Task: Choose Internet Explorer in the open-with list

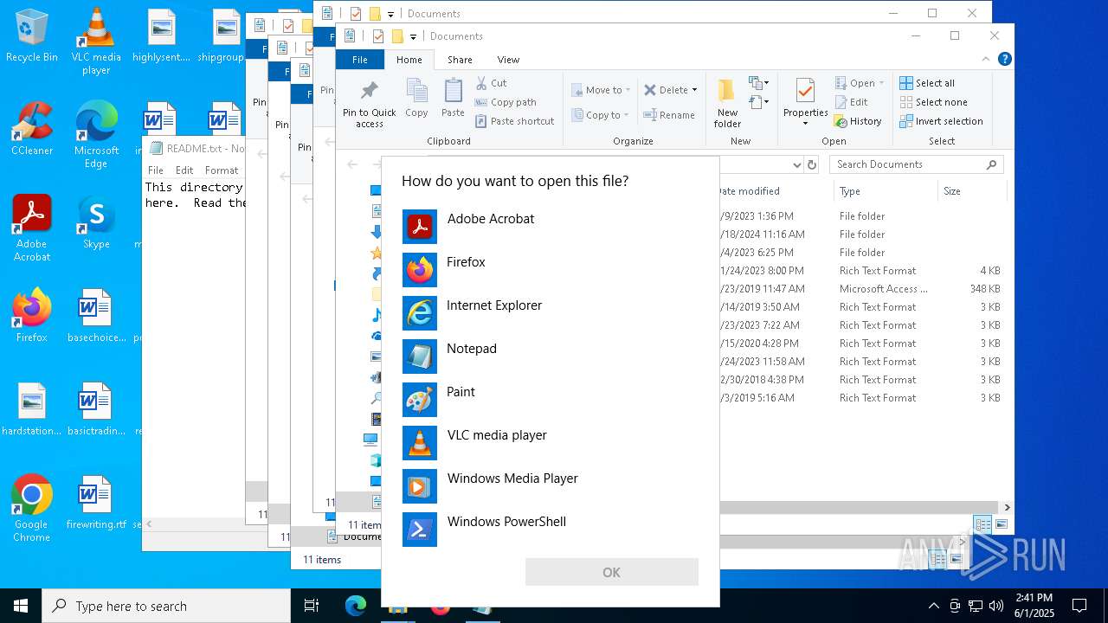Action: [551, 313]
